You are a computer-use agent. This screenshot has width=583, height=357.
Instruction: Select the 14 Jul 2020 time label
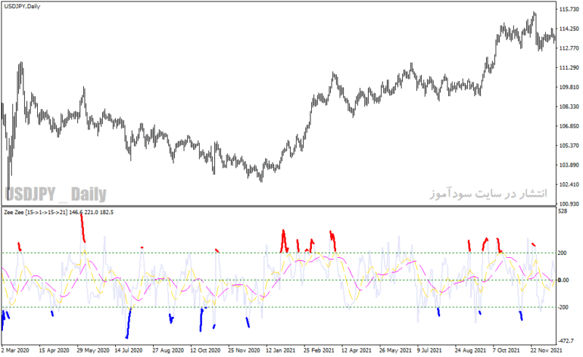(x=128, y=350)
